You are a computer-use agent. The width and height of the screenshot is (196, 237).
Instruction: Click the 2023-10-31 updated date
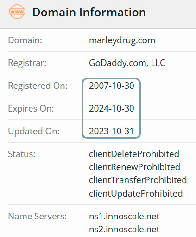click(111, 131)
